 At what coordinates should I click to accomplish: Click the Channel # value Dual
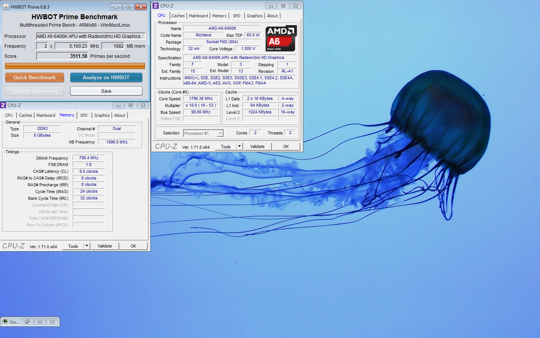point(117,128)
